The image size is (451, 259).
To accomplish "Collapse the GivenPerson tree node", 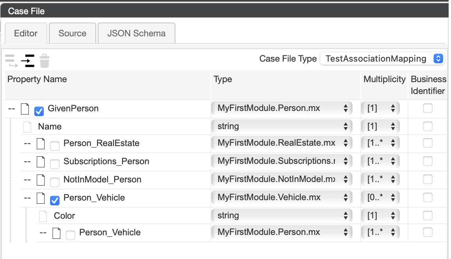I will [x=11, y=109].
